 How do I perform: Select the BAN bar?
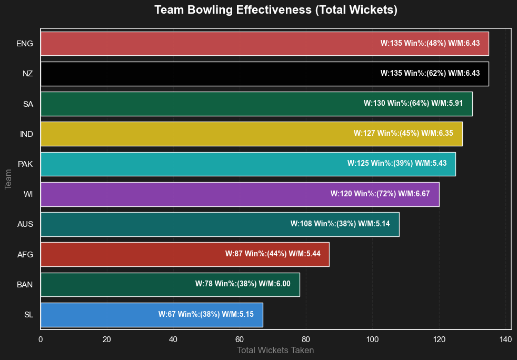point(116,284)
